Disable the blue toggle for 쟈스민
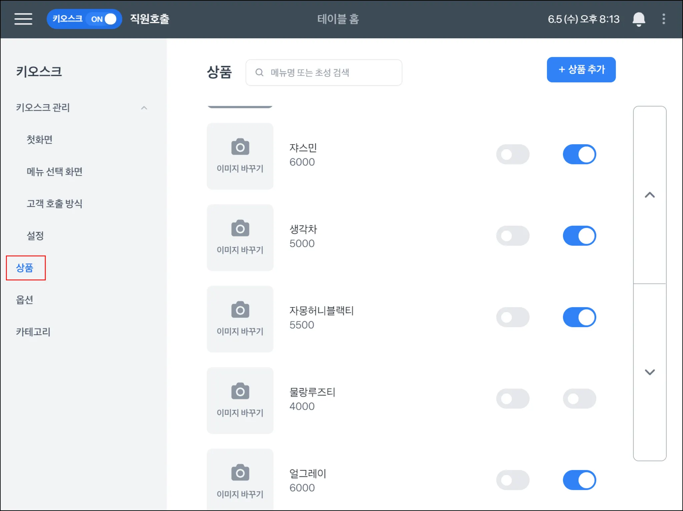The image size is (683, 511). point(579,154)
